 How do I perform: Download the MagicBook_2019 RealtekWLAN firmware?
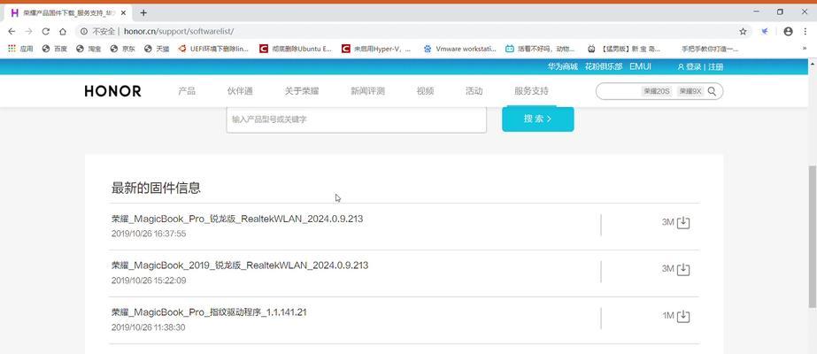(683, 270)
